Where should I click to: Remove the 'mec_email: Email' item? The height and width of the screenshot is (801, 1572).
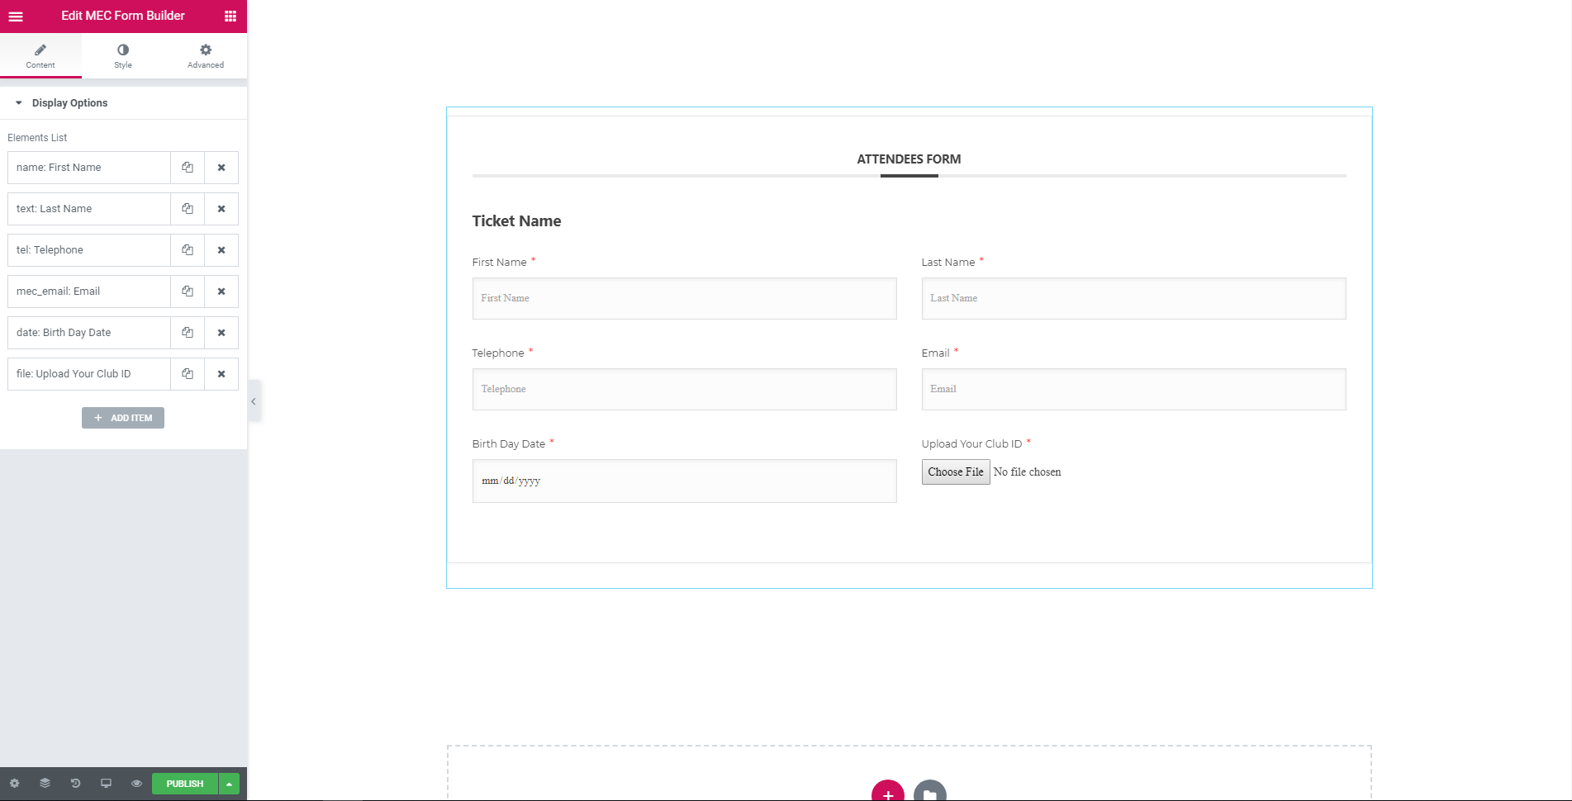point(221,291)
